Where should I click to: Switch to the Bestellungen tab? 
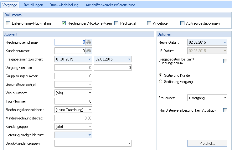34,5
